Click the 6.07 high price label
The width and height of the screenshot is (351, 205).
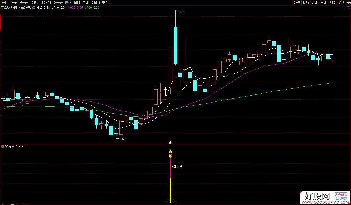(182, 12)
